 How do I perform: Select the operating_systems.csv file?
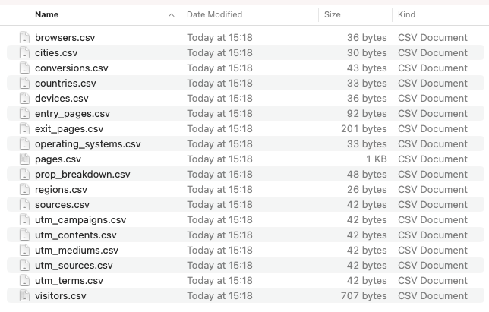[x=87, y=144]
